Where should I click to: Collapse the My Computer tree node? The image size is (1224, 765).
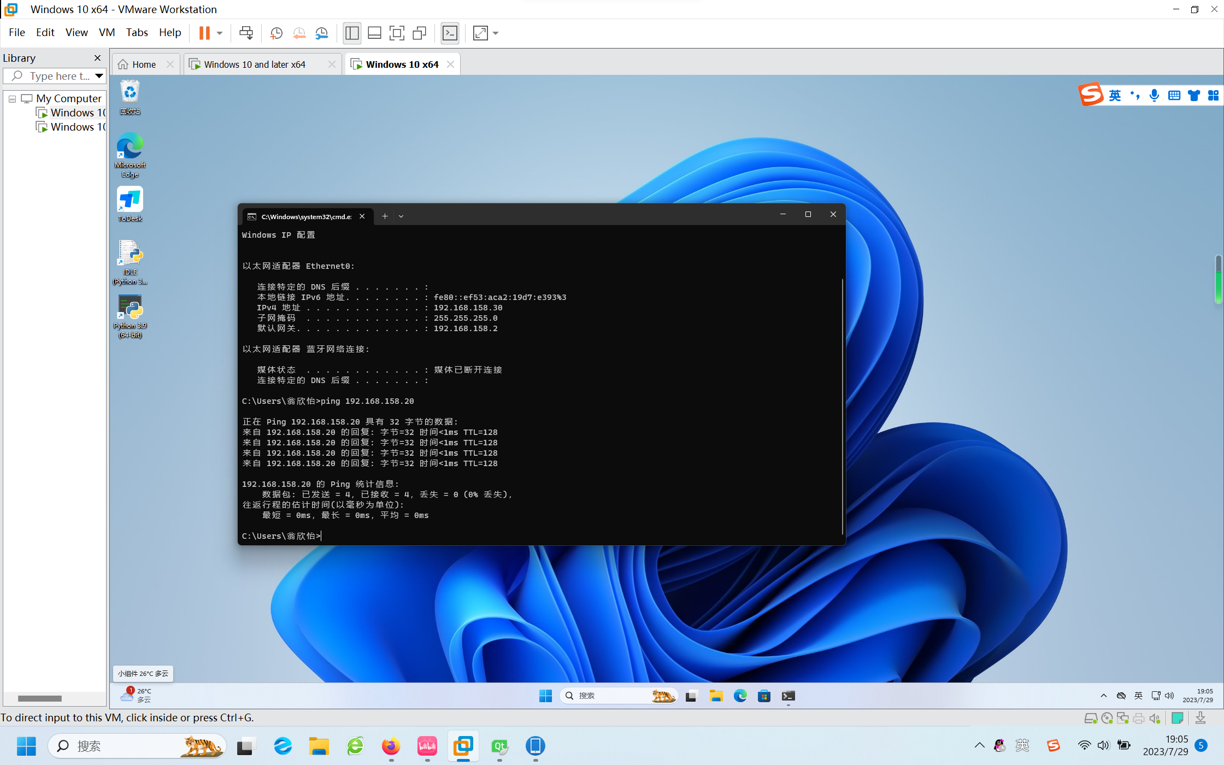(12, 99)
